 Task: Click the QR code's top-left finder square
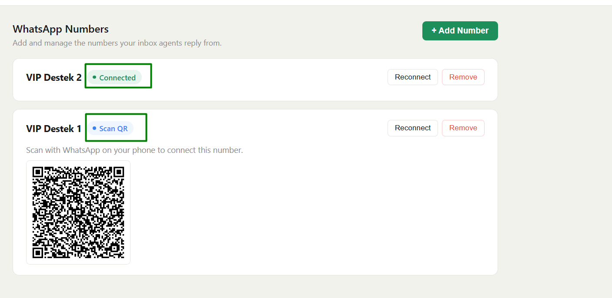(38, 172)
